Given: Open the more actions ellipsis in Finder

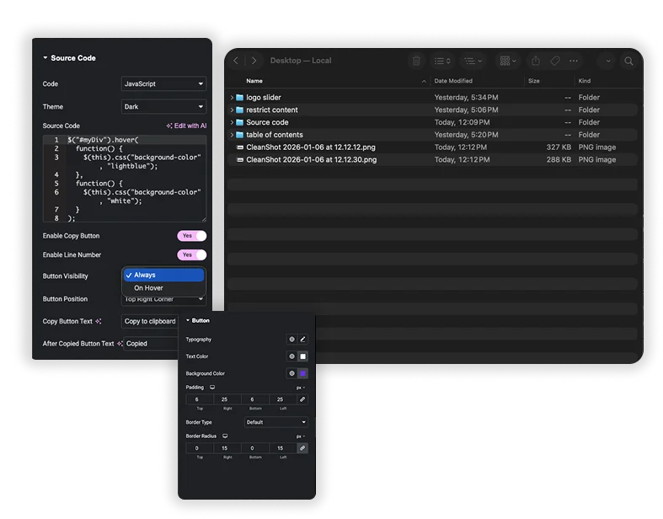Looking at the screenshot, I should 574,61.
